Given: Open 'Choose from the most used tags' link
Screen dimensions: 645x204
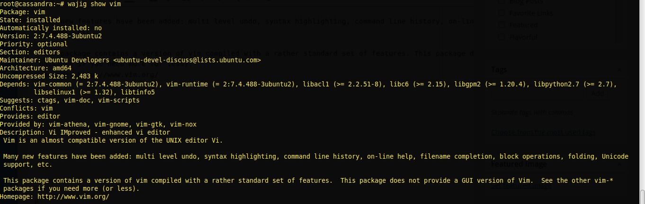Looking at the screenshot, I should 543,133.
